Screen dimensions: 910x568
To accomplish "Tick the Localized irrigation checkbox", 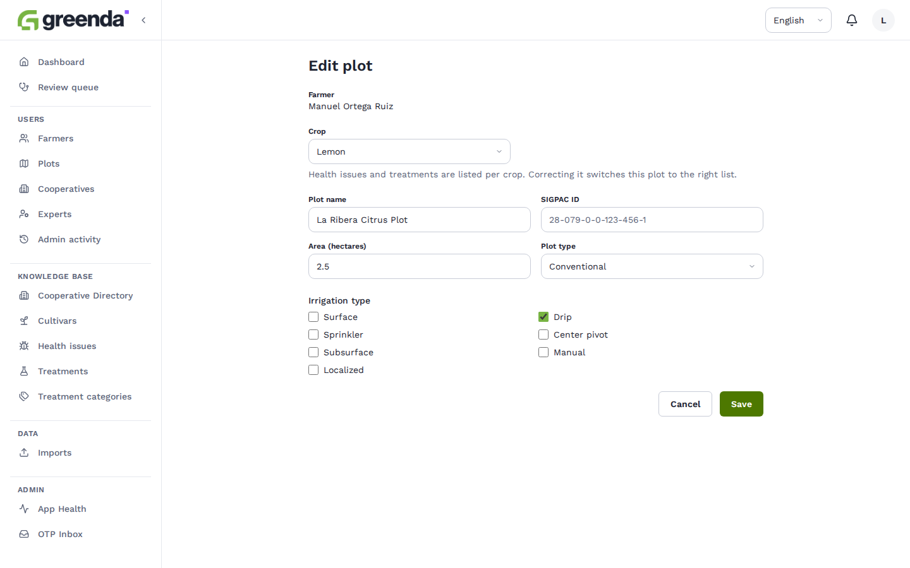I will point(313,370).
